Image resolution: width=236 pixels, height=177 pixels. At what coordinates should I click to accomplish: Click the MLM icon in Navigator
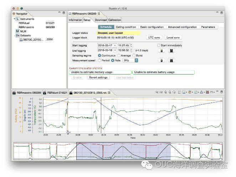[x=17, y=31]
